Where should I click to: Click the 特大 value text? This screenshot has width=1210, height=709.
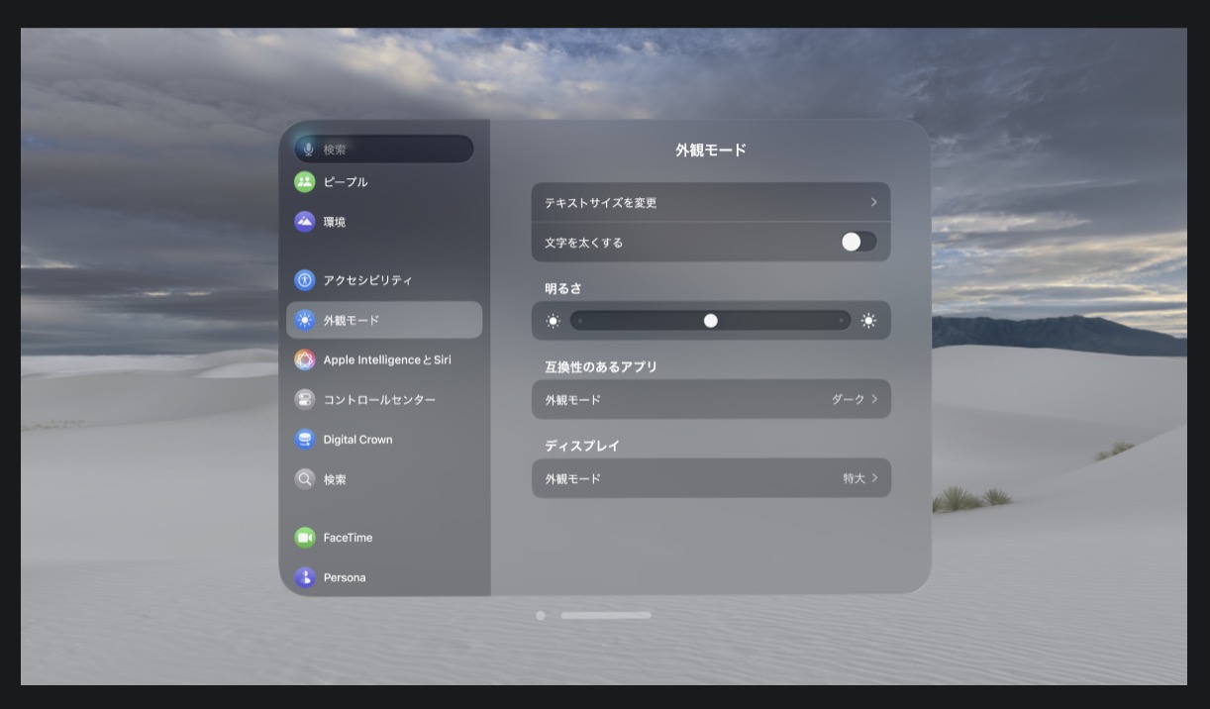pyautogui.click(x=854, y=478)
